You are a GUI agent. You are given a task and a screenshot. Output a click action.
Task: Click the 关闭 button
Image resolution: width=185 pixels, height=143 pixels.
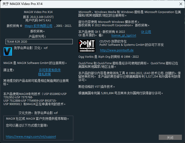[170, 137]
